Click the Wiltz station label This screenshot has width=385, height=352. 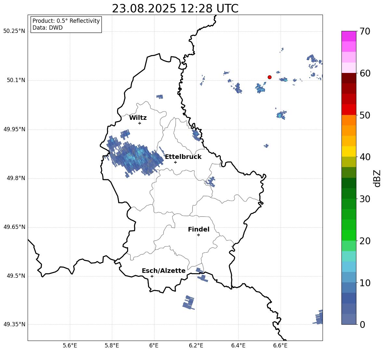point(138,118)
